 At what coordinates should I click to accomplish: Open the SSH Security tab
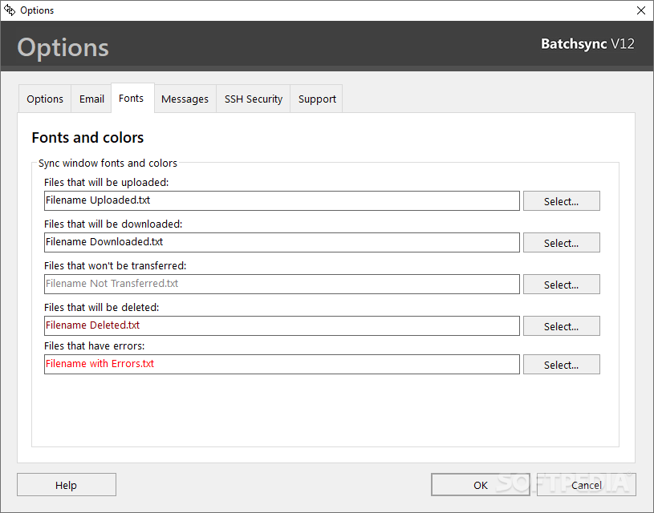click(x=254, y=99)
